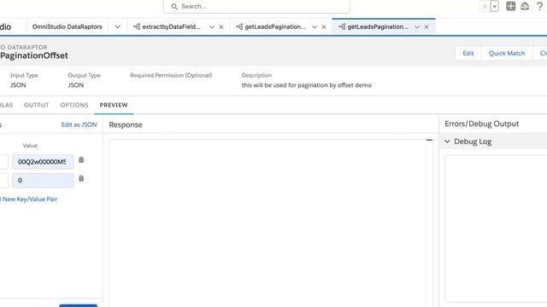Switch to OmniStudio DataRaptors tab
Screen dimensions: 547x307
pyautogui.click(x=68, y=26)
